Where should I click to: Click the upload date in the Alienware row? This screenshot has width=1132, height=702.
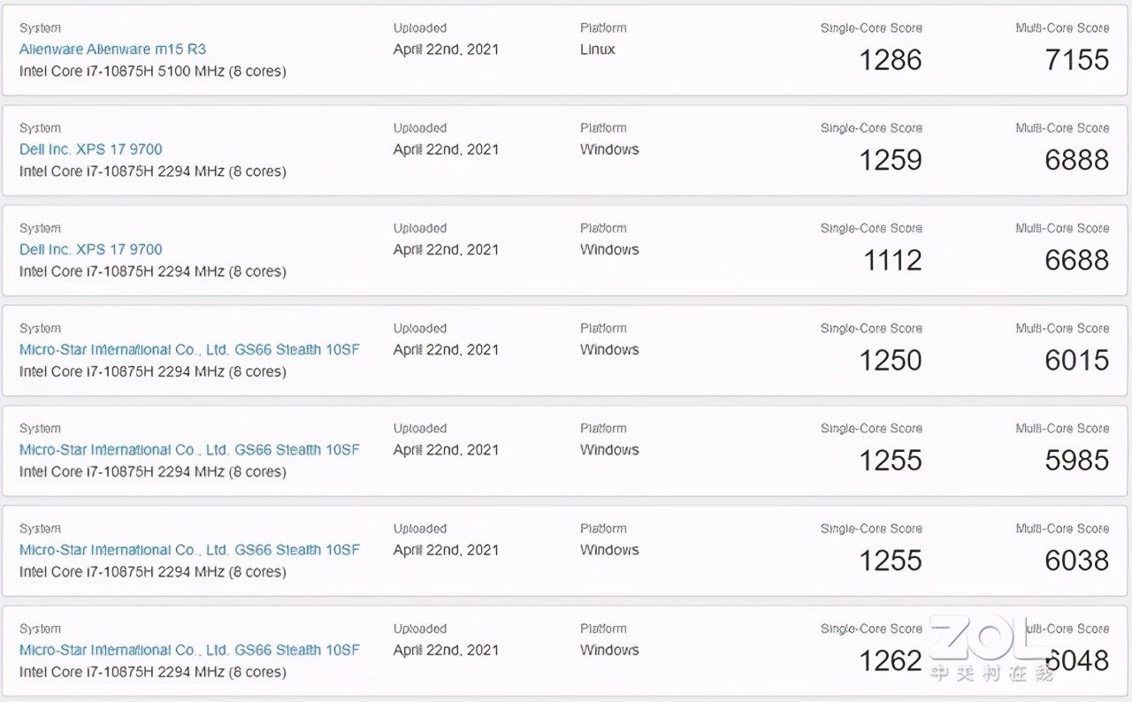446,50
